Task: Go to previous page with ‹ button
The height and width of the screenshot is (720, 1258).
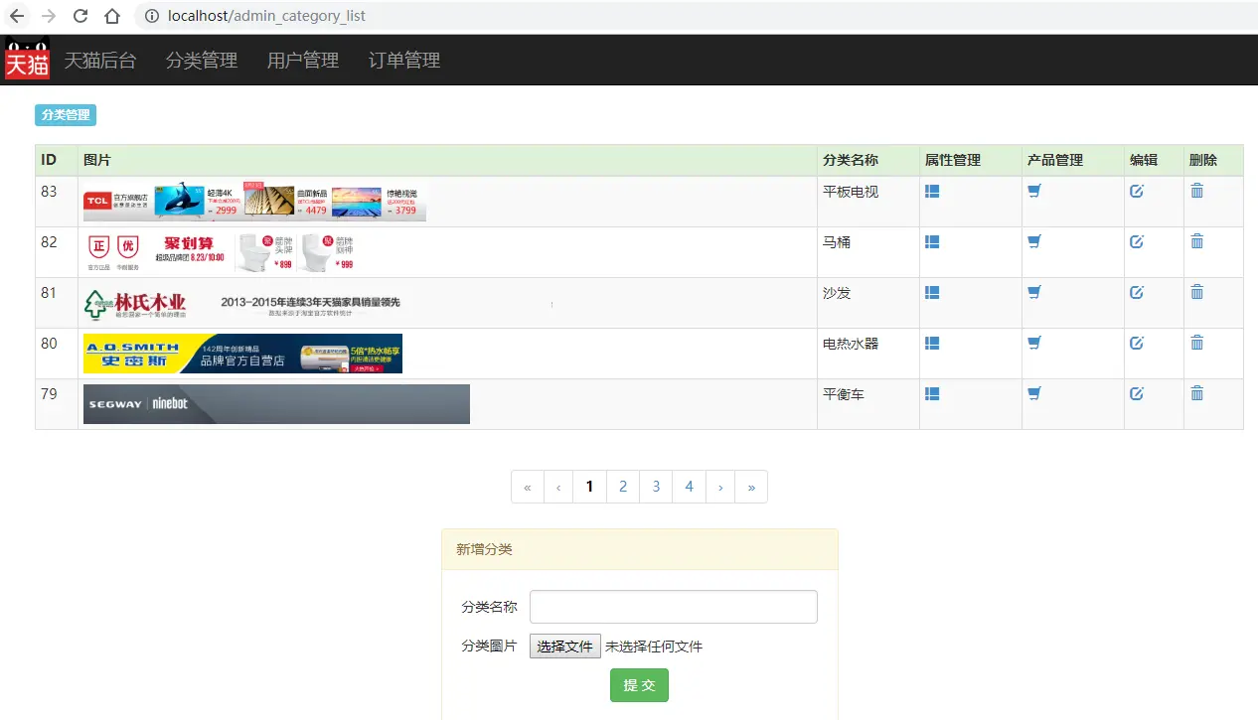Action: tap(558, 487)
